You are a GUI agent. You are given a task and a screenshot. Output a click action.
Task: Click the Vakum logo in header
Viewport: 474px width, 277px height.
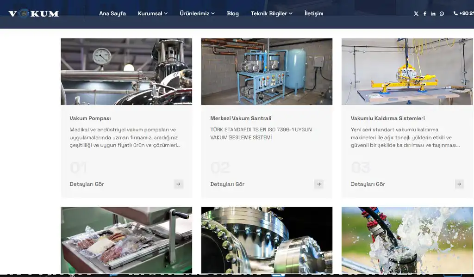click(33, 13)
